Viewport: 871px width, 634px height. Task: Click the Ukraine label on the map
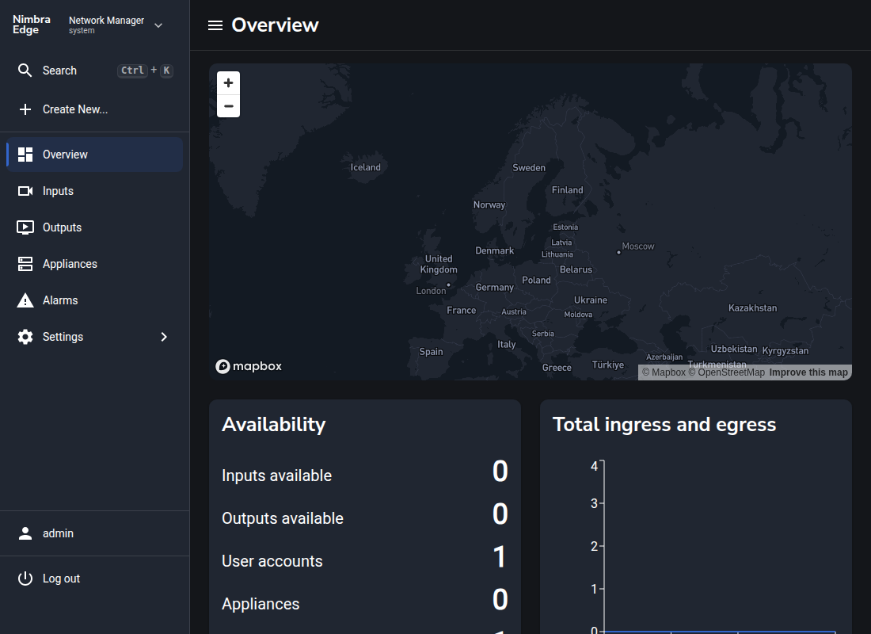pyautogui.click(x=591, y=300)
